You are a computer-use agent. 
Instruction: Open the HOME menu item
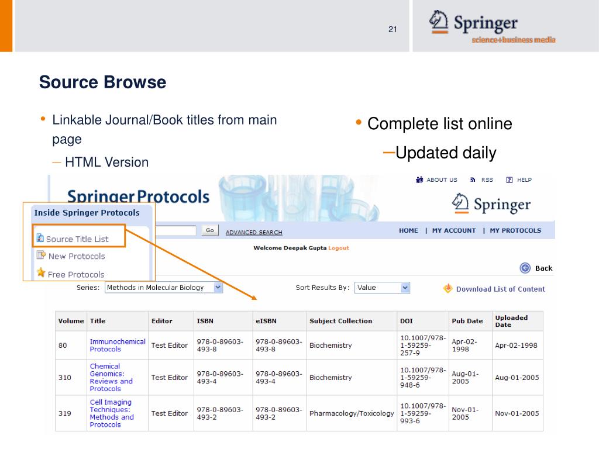[x=408, y=230]
